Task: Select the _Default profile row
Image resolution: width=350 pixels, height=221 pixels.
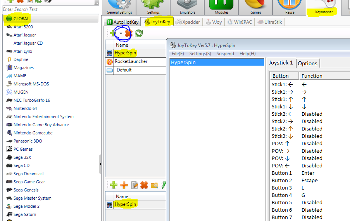Action: pos(136,70)
